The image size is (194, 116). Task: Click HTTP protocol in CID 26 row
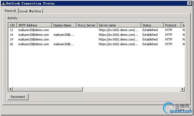click(169, 44)
